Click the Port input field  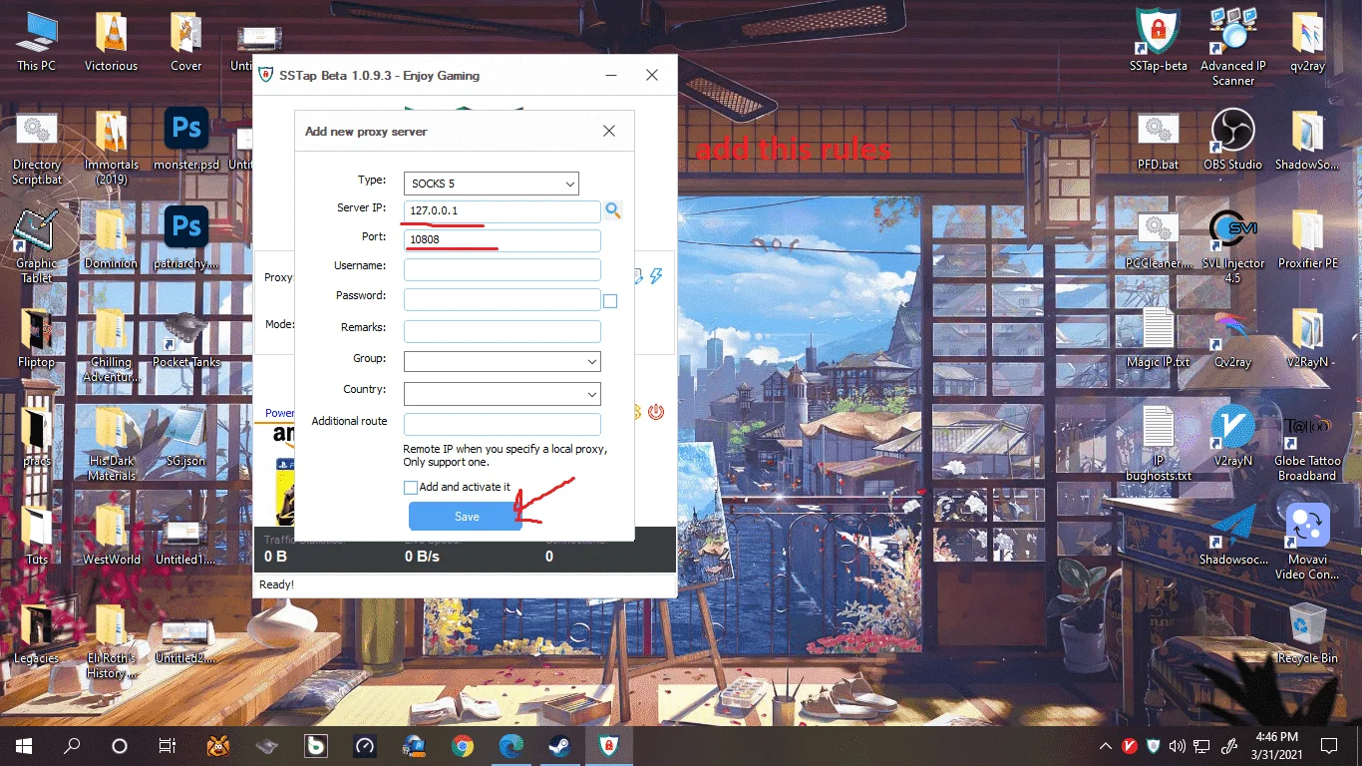(x=503, y=240)
